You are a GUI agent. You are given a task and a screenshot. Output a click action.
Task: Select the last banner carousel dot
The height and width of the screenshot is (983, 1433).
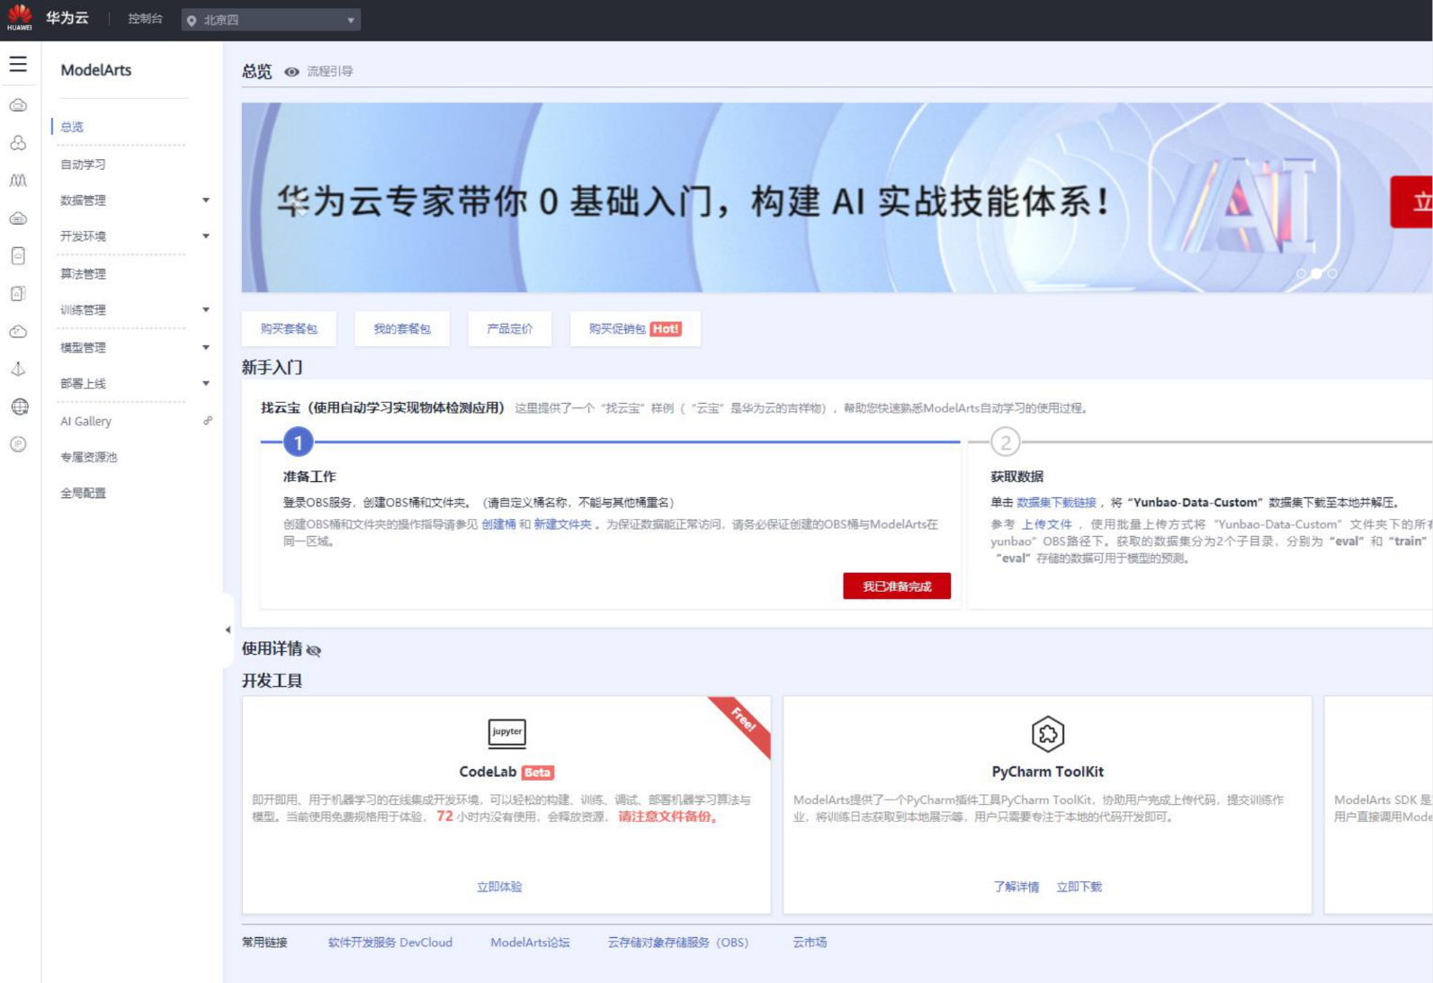pyautogui.click(x=1332, y=273)
